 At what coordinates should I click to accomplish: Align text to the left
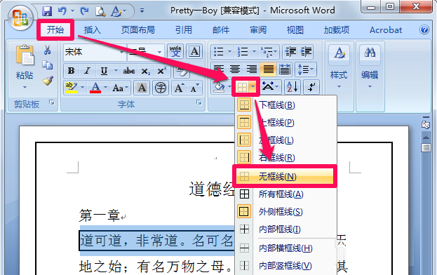pos(219,69)
